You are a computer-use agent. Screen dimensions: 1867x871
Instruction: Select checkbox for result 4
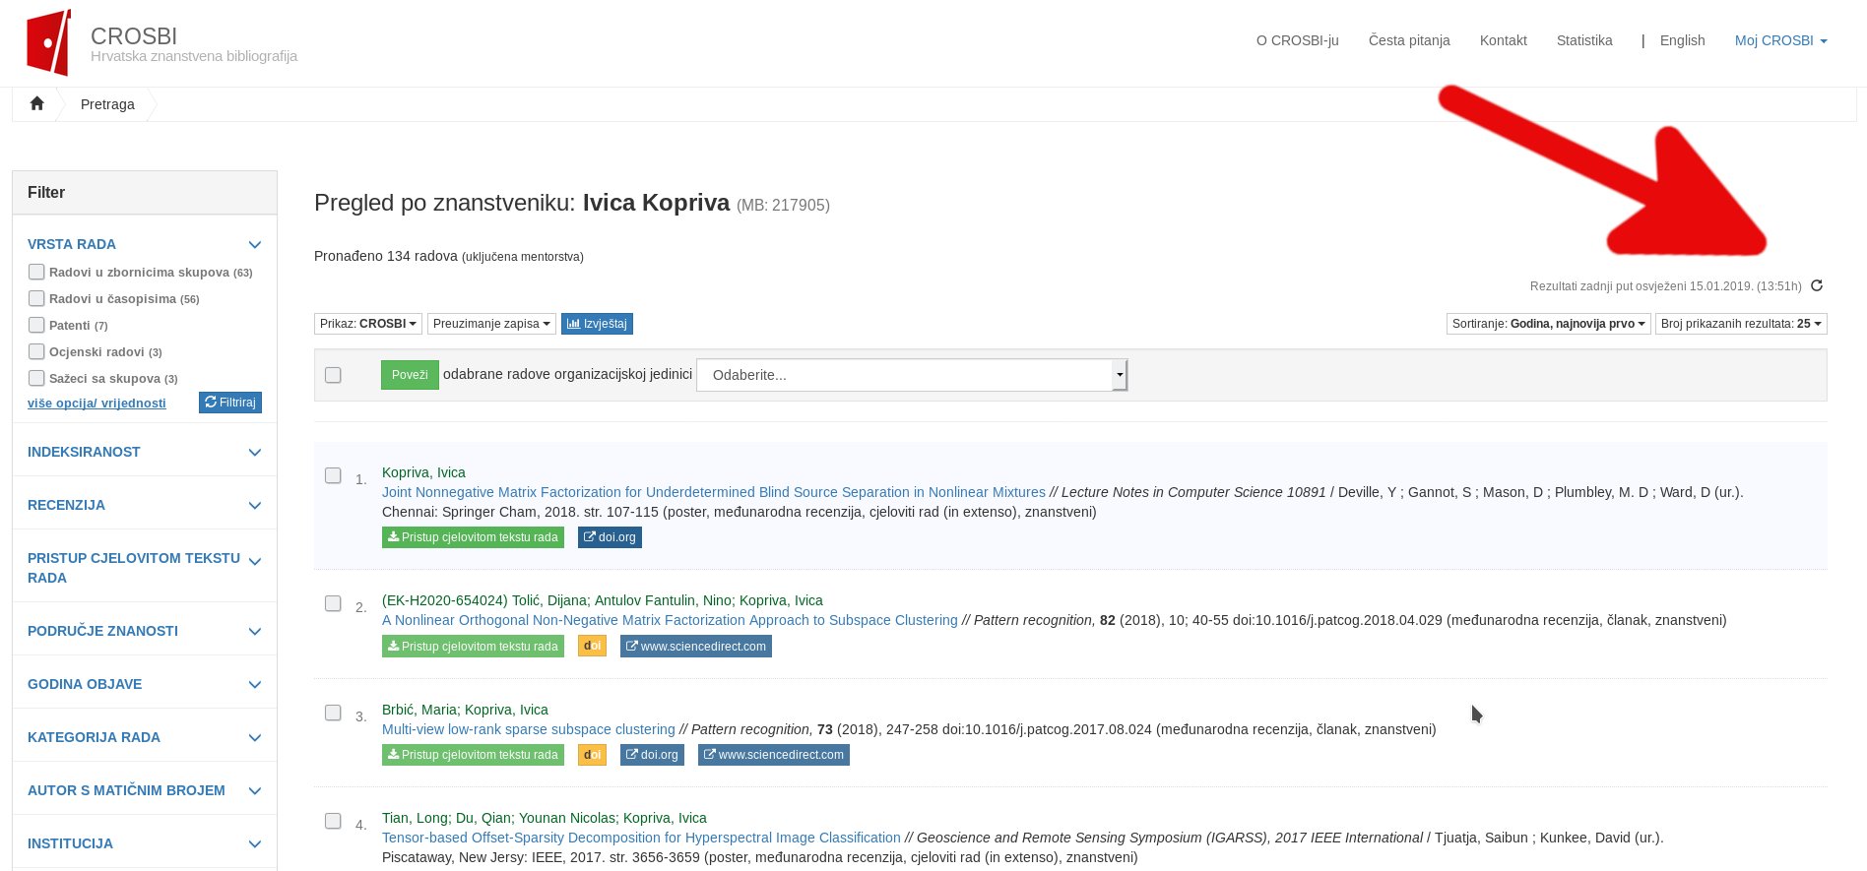[x=333, y=821]
